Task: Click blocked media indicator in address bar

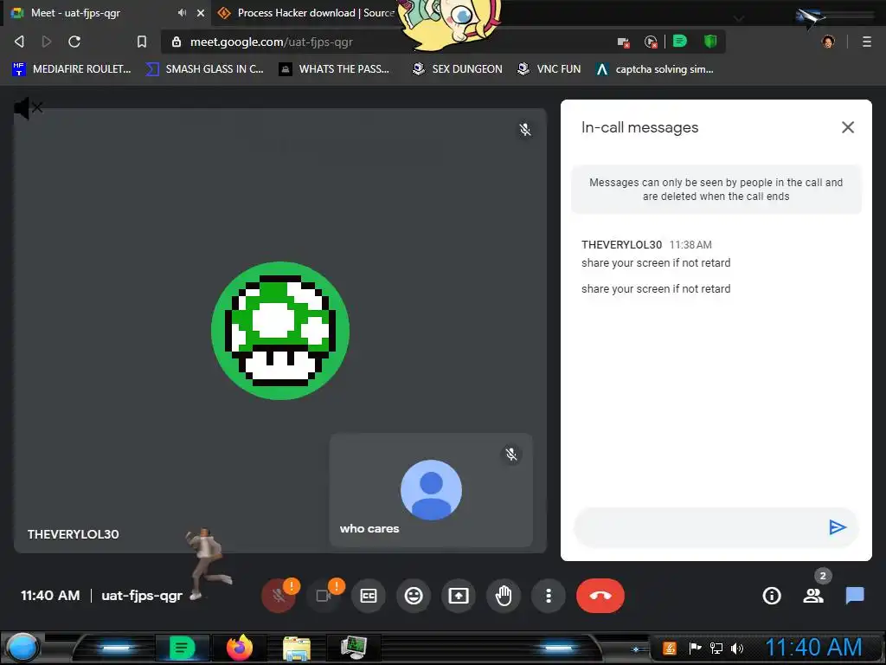Action: coord(651,42)
